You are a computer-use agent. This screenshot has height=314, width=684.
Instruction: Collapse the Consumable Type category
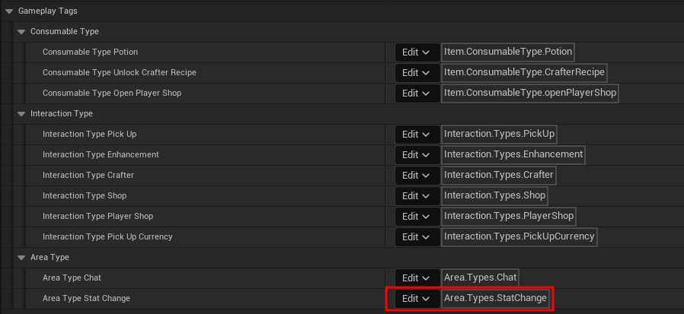(x=21, y=32)
